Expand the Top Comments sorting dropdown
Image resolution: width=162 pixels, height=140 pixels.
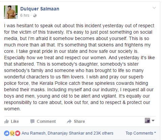click(141, 133)
